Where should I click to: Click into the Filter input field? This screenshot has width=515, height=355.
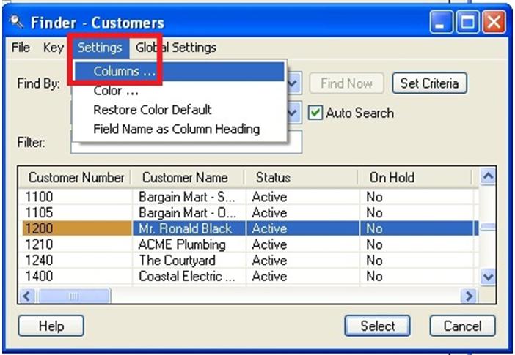(186, 142)
